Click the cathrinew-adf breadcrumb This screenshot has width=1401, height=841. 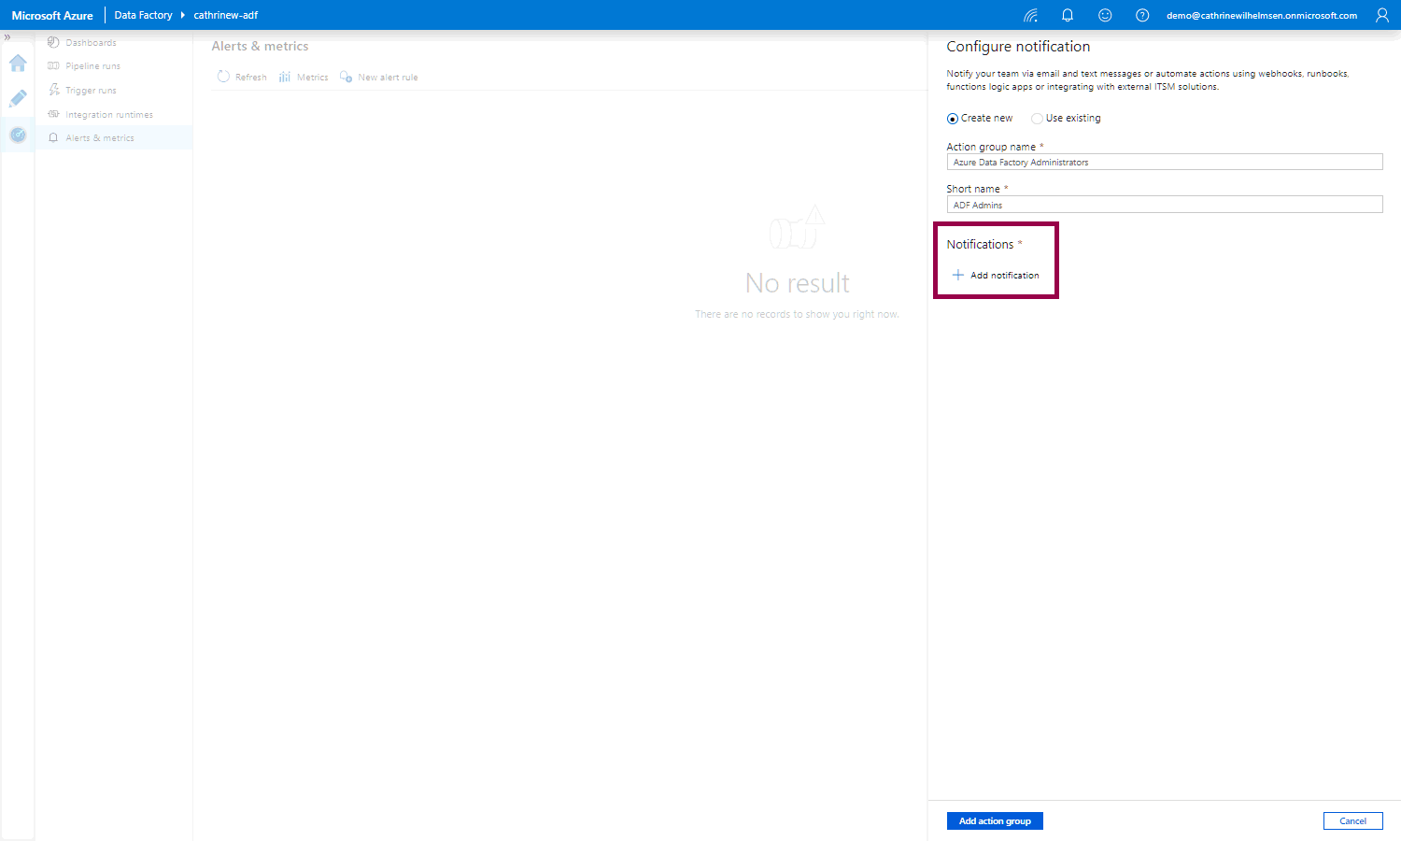[225, 15]
